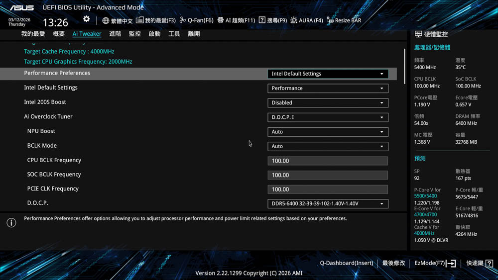The image size is (498, 280).
Task: Click the hotkeys question mark icon
Action: click(x=489, y=263)
